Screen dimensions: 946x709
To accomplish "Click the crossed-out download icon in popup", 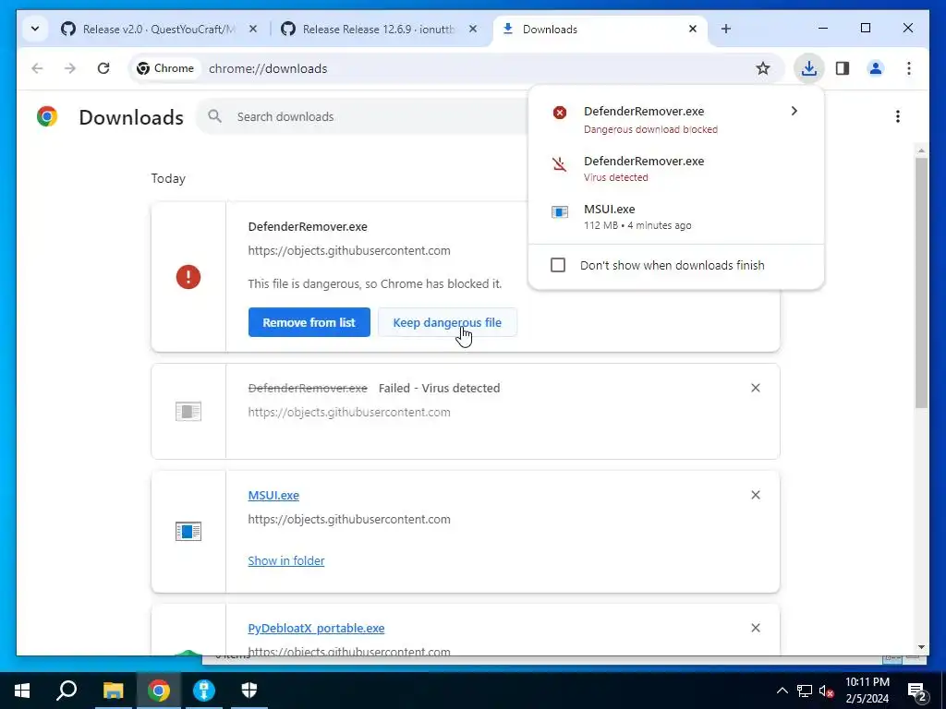I will pos(559,164).
